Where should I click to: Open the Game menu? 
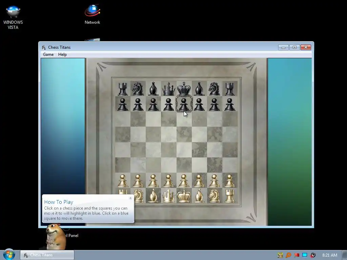pyautogui.click(x=48, y=55)
